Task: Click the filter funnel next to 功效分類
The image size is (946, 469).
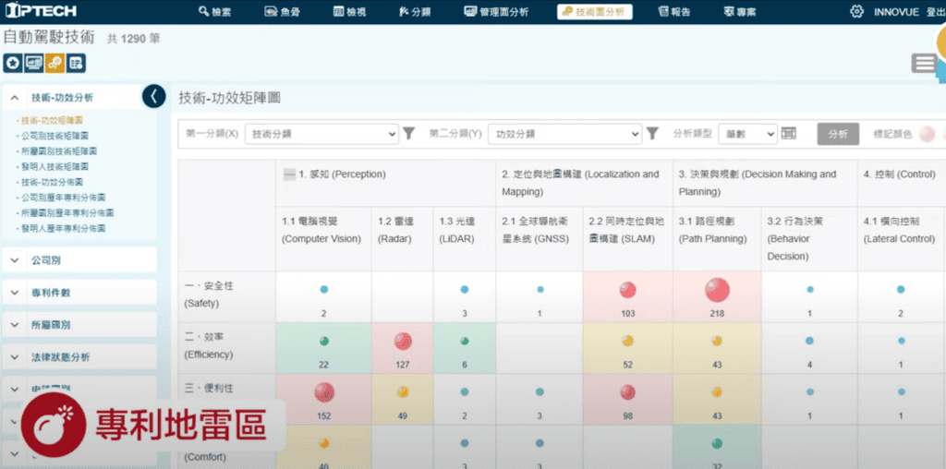Action: (x=652, y=134)
